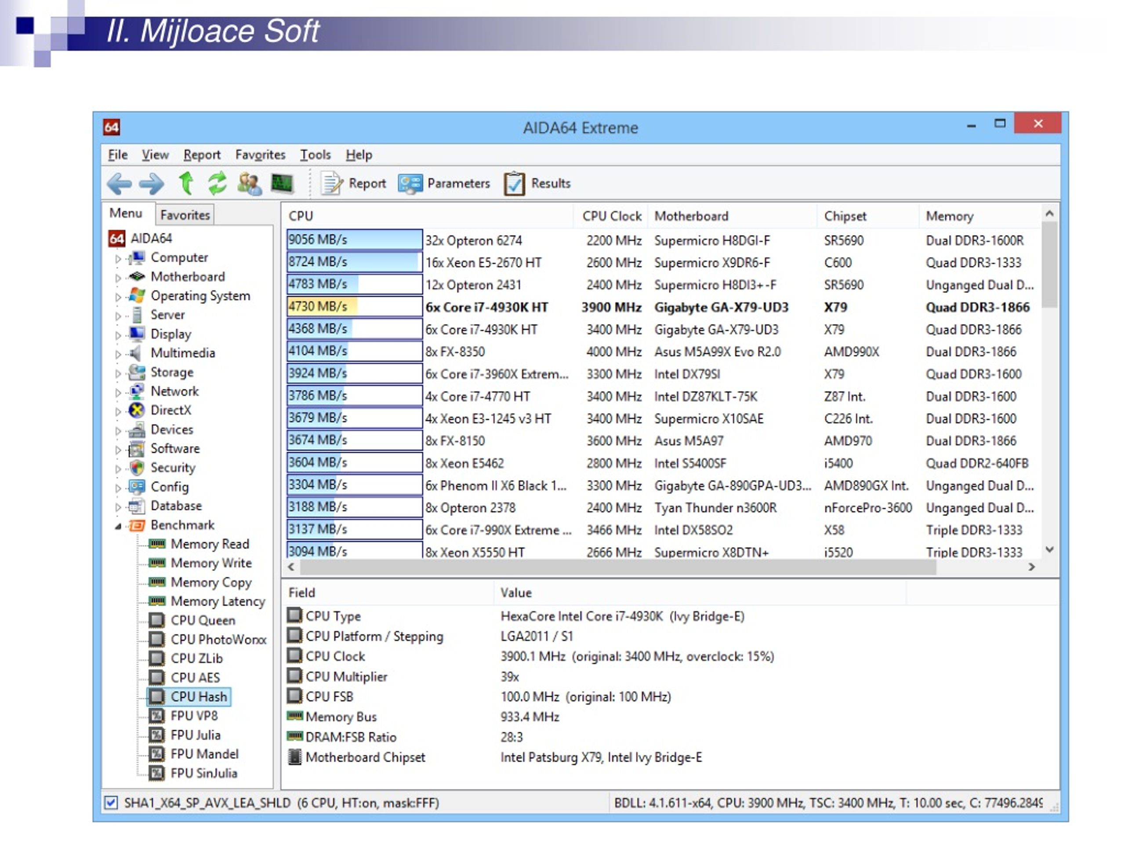
Task: Expand the Network tree node
Action: coord(118,392)
